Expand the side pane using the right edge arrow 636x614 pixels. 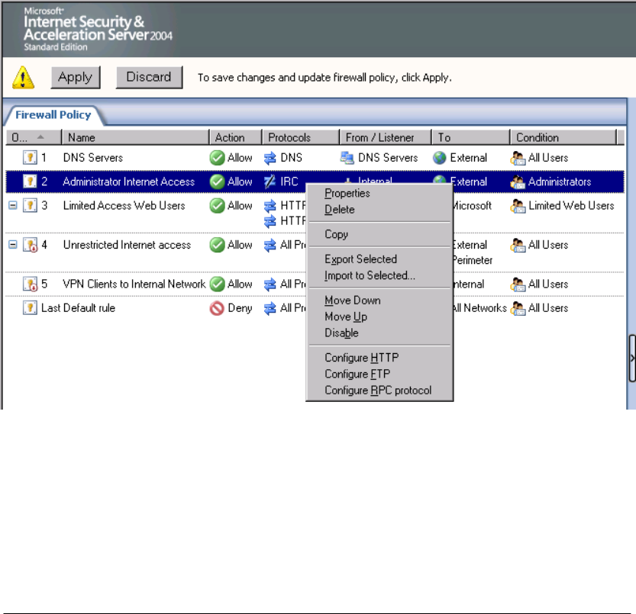[x=631, y=357]
